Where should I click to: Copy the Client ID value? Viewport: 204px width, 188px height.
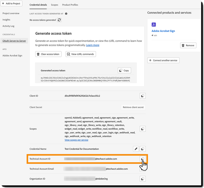pyautogui.click(x=143, y=96)
